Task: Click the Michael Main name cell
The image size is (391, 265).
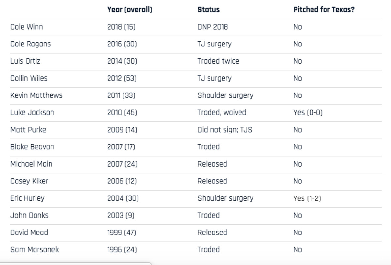Action: coord(31,164)
